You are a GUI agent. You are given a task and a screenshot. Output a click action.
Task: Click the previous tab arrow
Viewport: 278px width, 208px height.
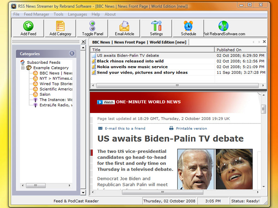(253, 42)
